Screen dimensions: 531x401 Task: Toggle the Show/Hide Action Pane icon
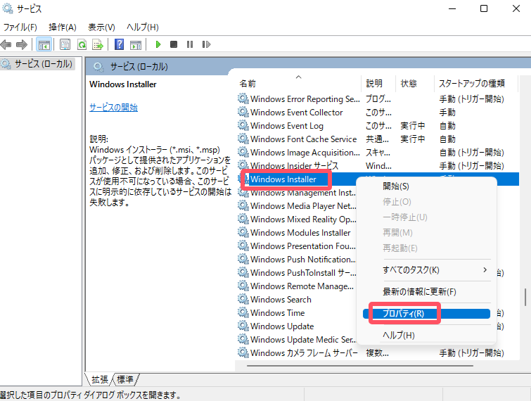coord(136,44)
